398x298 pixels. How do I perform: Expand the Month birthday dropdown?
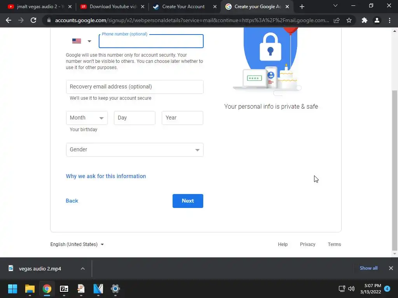coord(87,118)
